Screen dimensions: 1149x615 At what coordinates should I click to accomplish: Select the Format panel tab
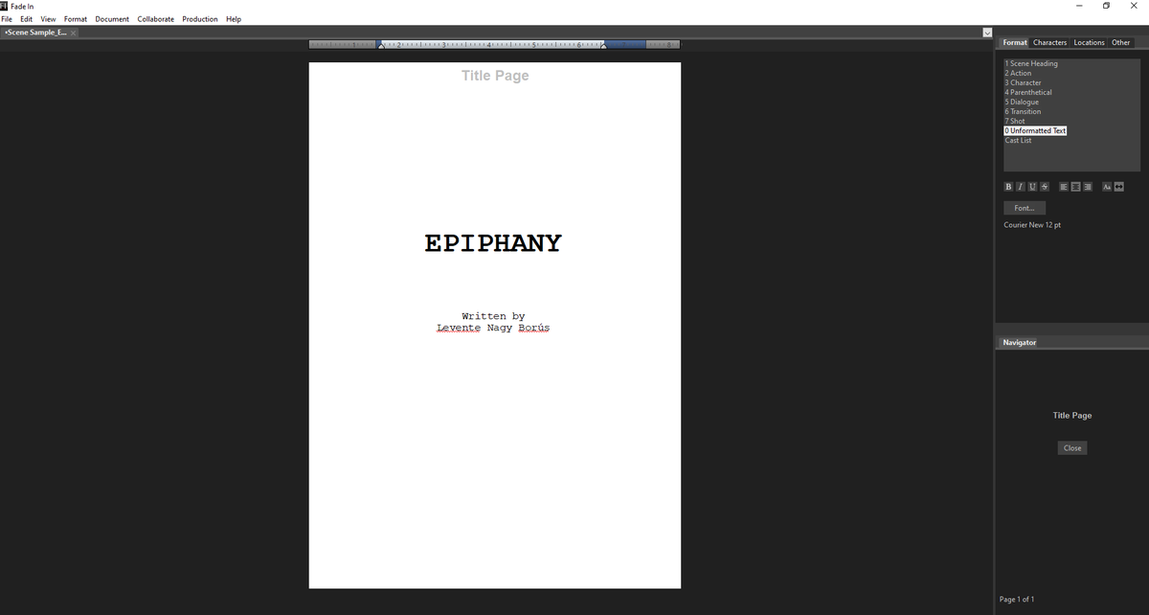(x=1015, y=42)
